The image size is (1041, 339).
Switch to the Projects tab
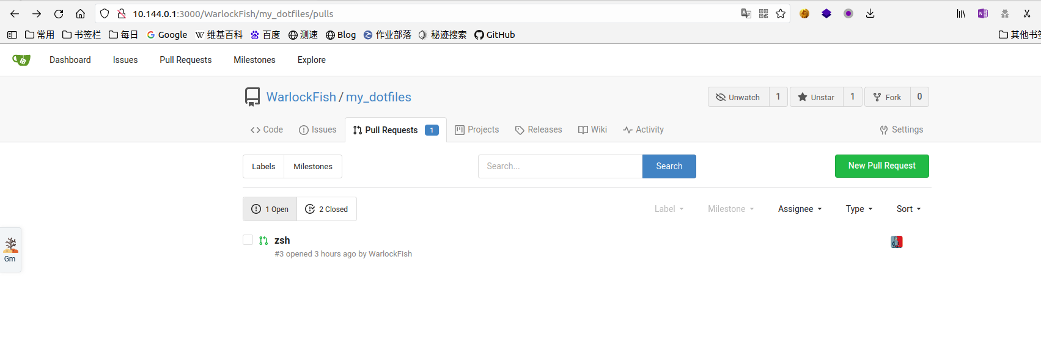click(x=477, y=129)
